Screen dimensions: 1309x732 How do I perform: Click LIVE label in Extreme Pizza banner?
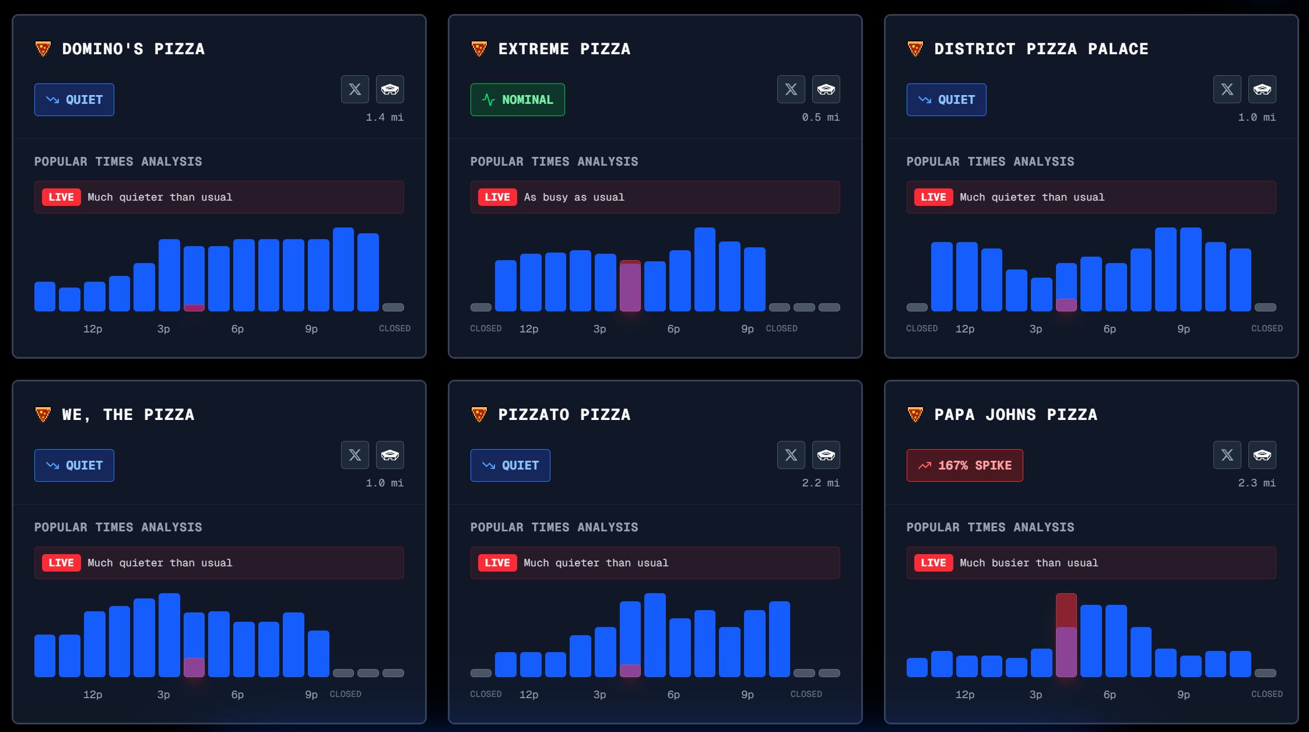click(x=497, y=197)
